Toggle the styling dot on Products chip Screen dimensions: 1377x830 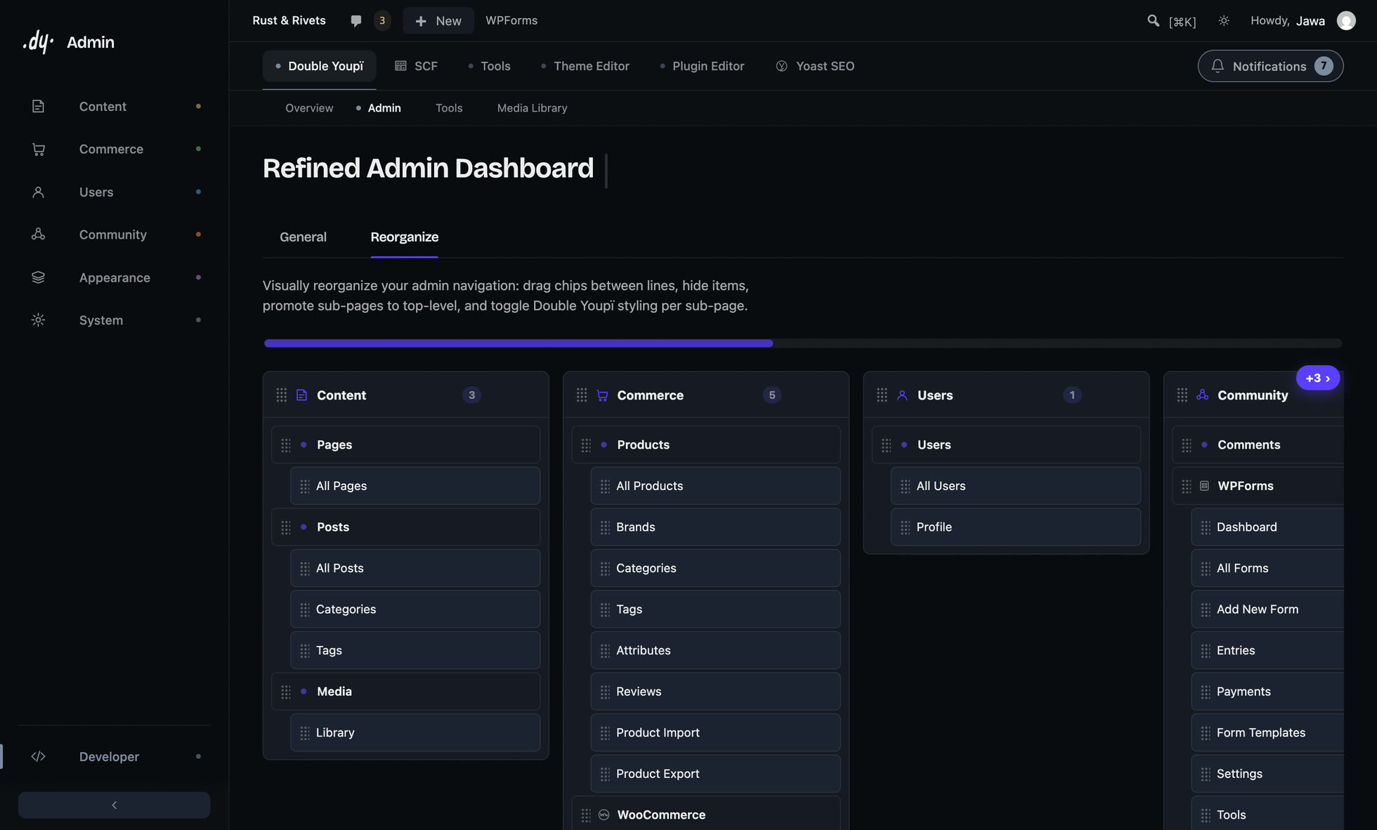(x=603, y=444)
